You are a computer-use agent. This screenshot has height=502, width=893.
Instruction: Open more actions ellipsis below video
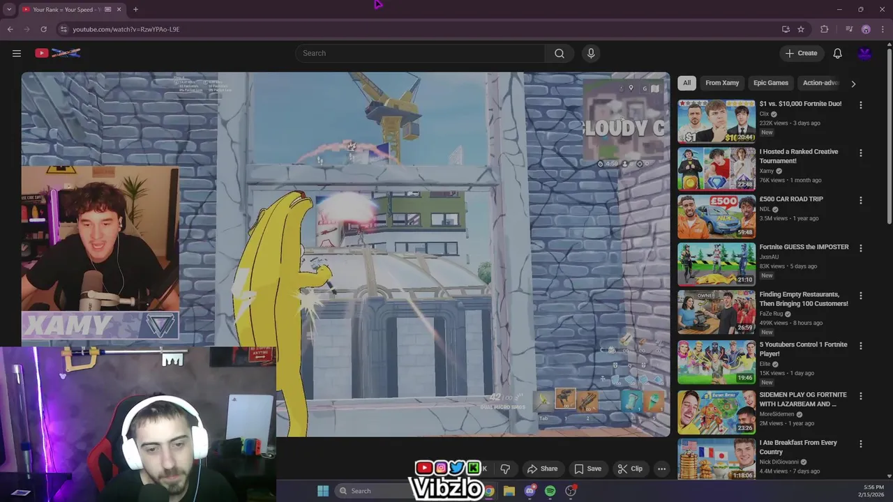click(x=661, y=469)
